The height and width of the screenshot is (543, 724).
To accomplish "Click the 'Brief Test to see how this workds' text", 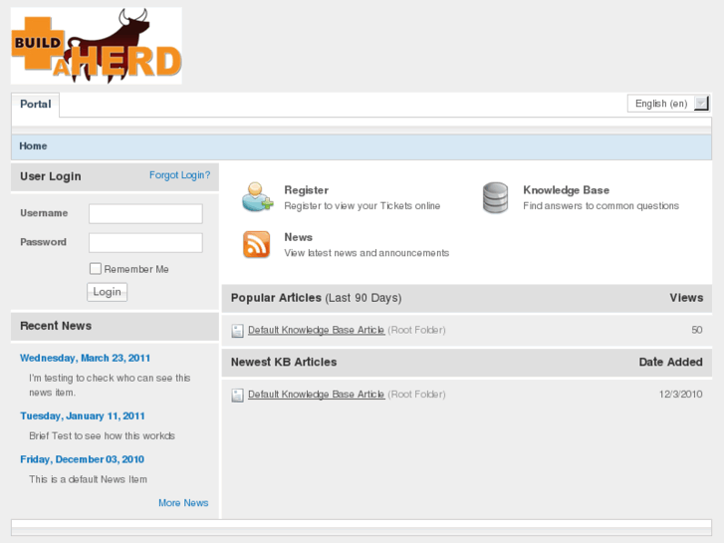I will [102, 435].
